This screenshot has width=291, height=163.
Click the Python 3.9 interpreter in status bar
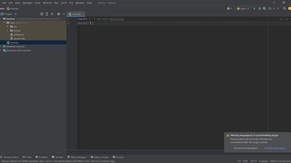[280, 161]
